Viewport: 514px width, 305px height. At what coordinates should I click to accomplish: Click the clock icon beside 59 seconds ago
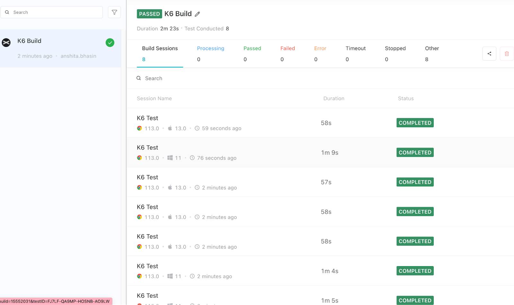pos(197,128)
